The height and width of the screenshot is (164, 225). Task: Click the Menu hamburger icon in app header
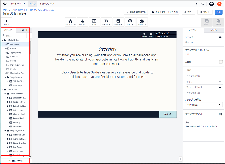click(x=151, y=35)
